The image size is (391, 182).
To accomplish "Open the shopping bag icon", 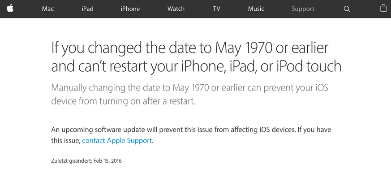I will click(x=383, y=9).
